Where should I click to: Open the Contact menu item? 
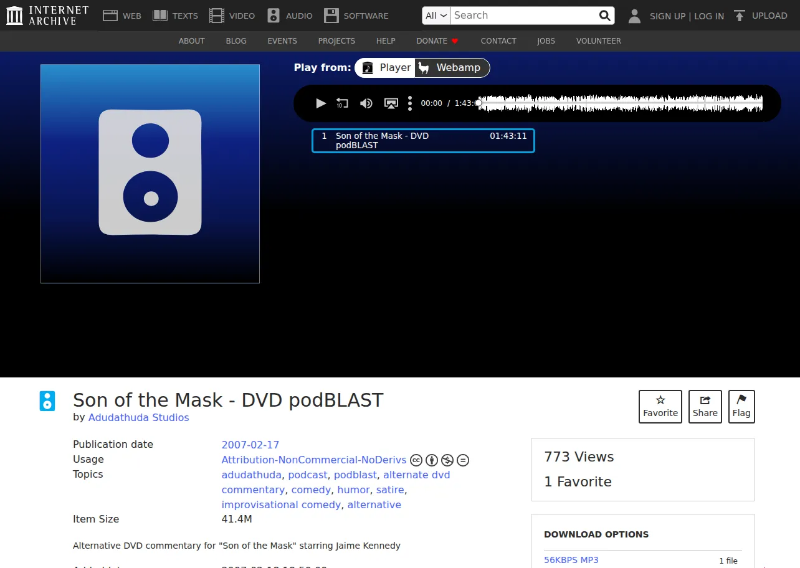[498, 41]
